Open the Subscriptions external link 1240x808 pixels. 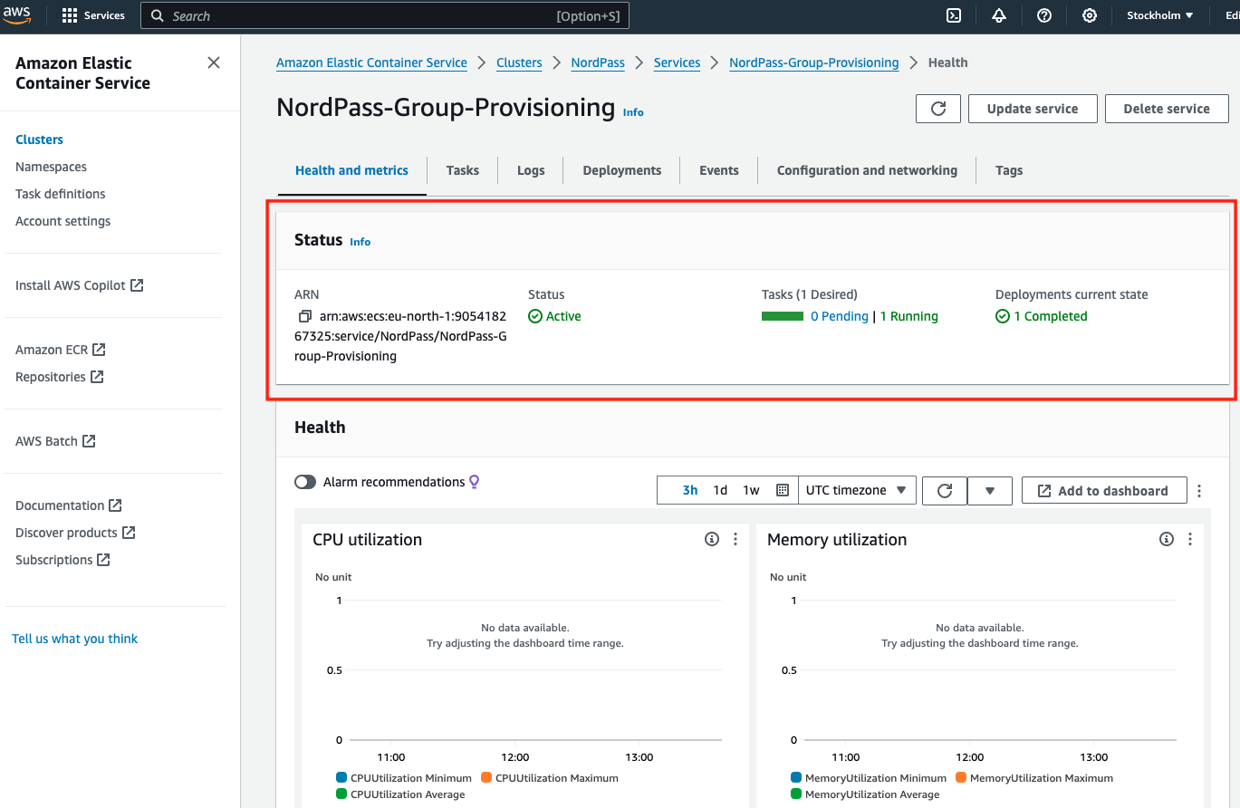(62, 560)
